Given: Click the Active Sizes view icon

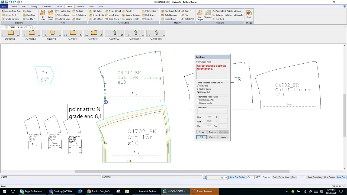Looking at the screenshot, I should (50, 15).
